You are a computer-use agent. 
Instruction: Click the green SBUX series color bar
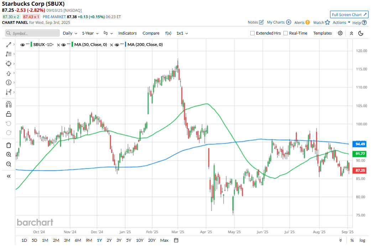(x=31, y=44)
